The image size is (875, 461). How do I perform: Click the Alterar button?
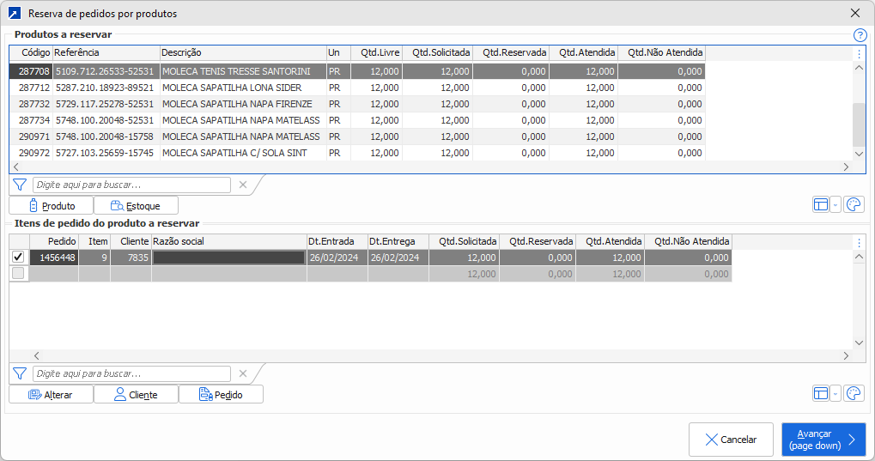[52, 394]
